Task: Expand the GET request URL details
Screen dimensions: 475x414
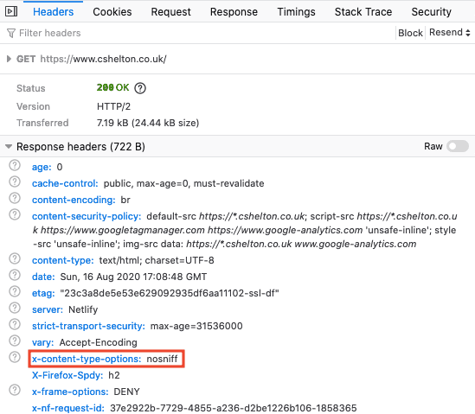Action: click(9, 59)
